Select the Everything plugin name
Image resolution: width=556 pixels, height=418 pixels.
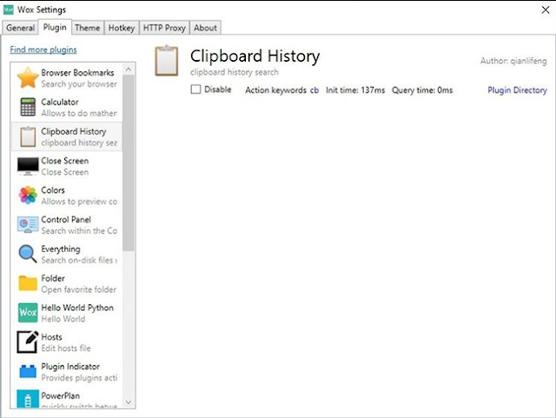click(61, 249)
